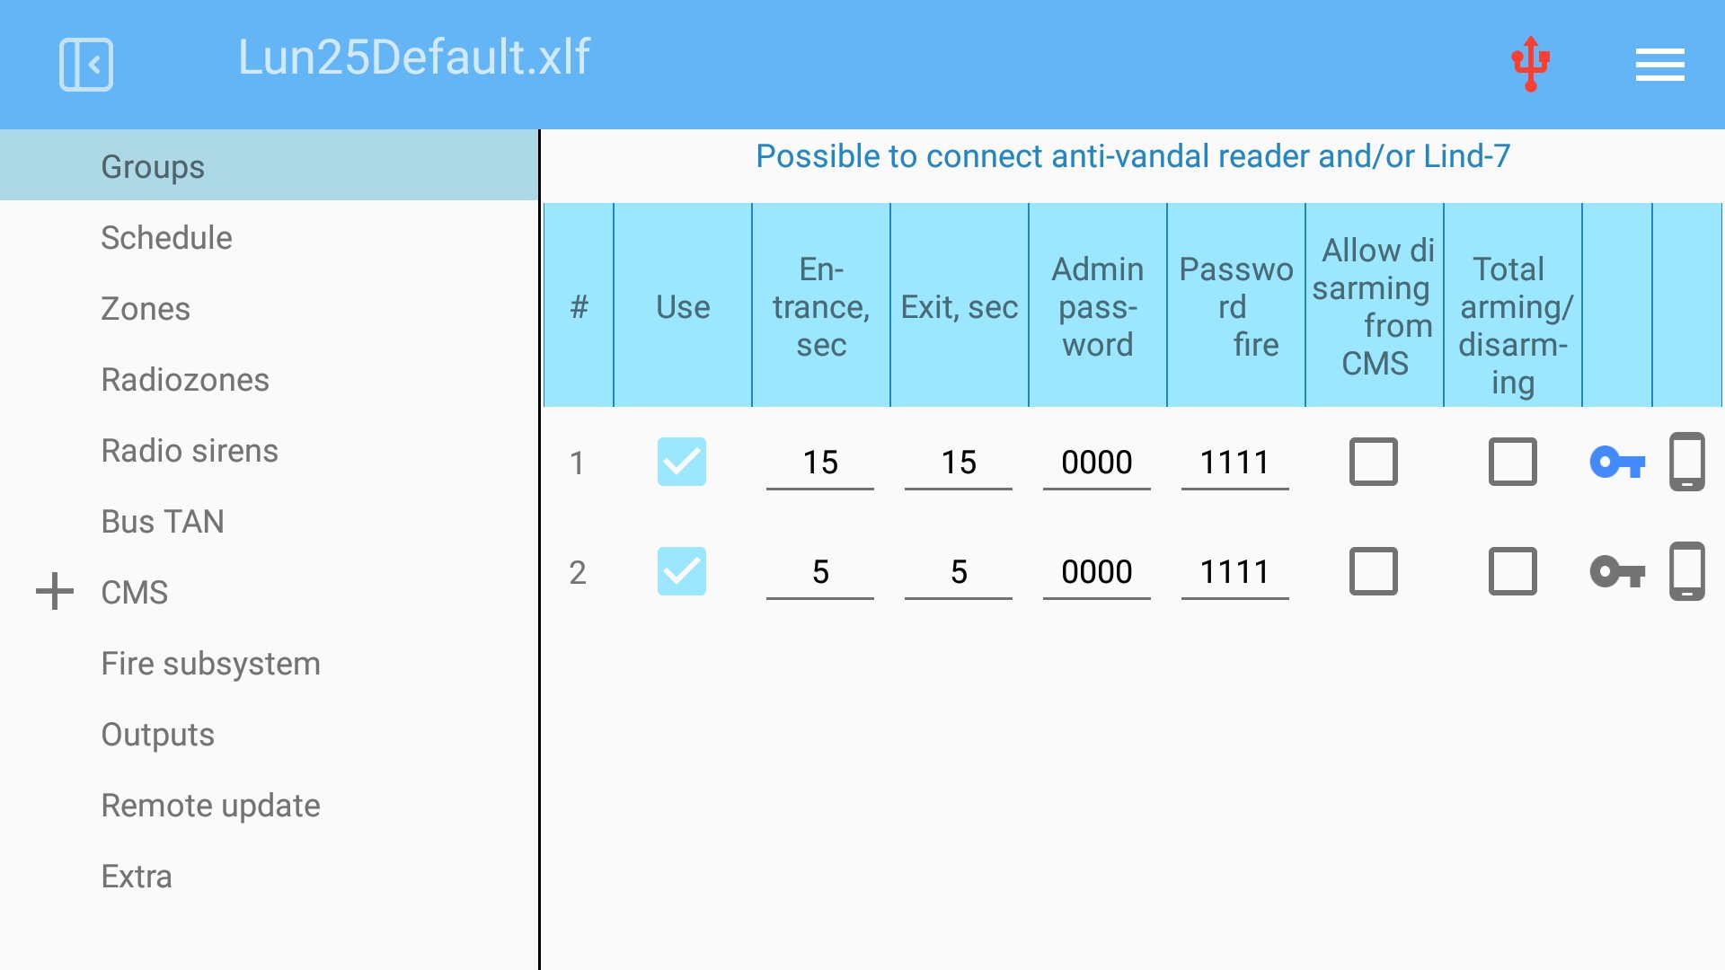Edit Entrance seconds field for group 1
The height and width of the screenshot is (970, 1725).
click(x=820, y=463)
